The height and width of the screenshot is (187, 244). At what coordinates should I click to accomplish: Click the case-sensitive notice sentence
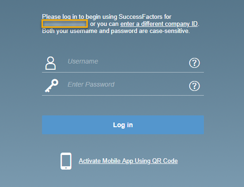(x=116, y=31)
